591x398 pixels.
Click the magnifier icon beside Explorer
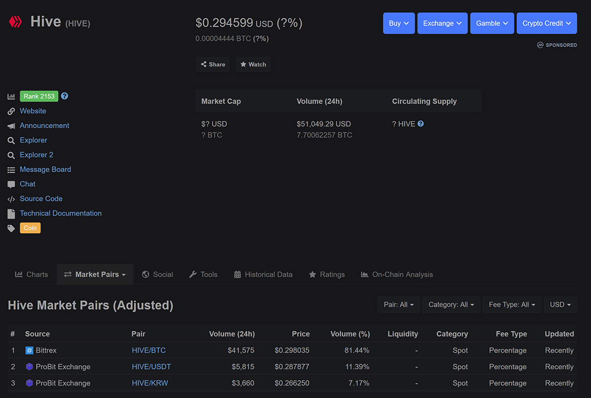pyautogui.click(x=11, y=141)
